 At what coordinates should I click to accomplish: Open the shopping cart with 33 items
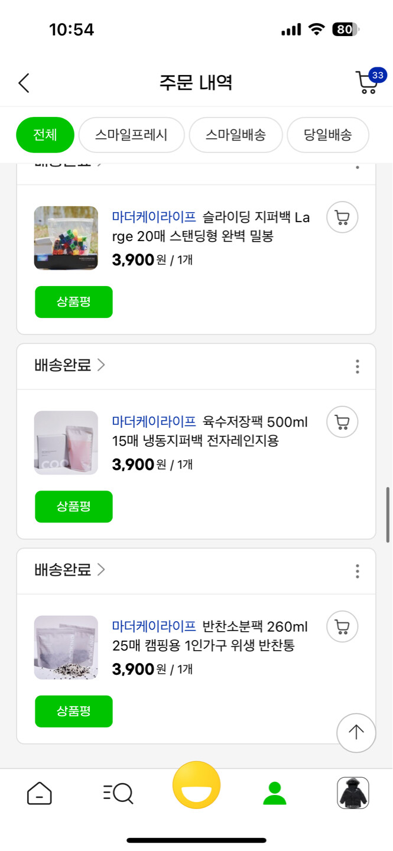coord(367,83)
